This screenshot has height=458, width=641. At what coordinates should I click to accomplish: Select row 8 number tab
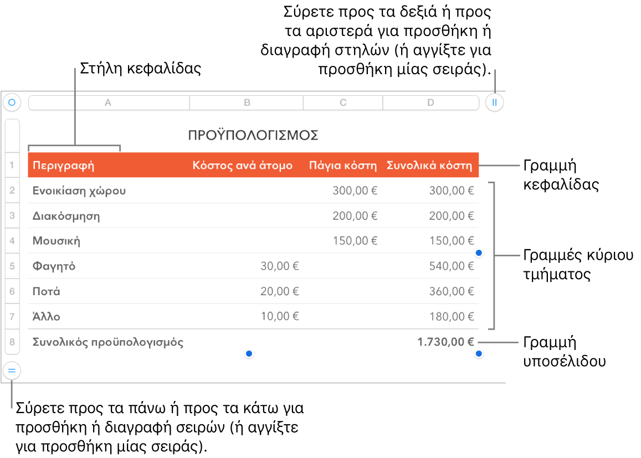(12, 342)
